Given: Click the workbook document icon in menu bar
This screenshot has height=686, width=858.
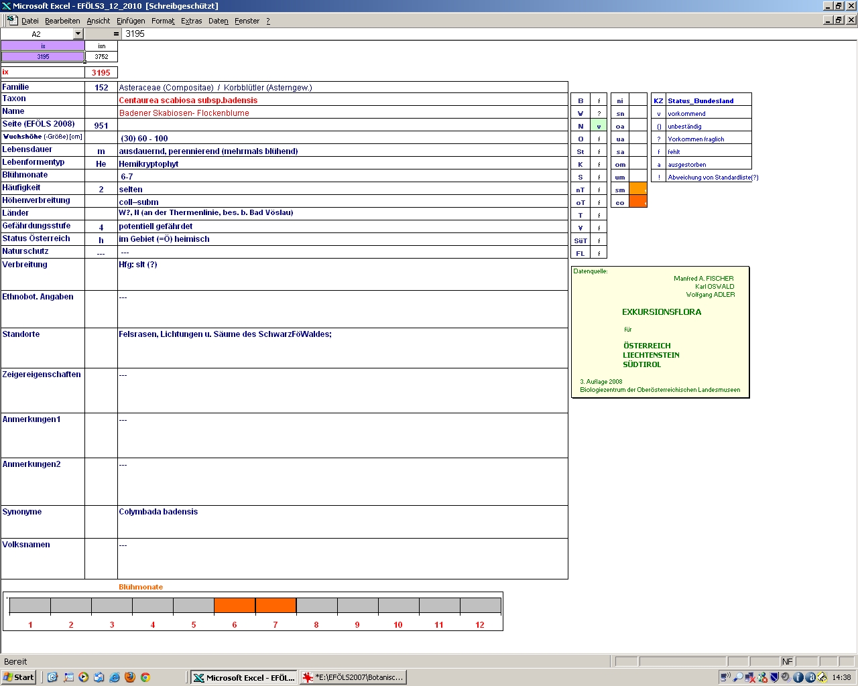Looking at the screenshot, I should (x=11, y=21).
